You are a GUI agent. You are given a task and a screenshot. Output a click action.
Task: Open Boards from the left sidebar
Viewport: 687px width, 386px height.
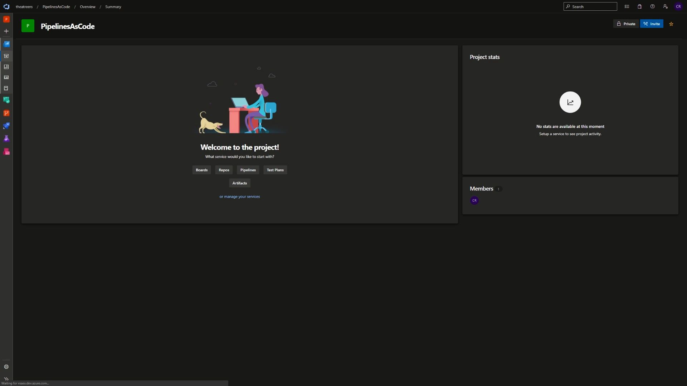(x=6, y=100)
